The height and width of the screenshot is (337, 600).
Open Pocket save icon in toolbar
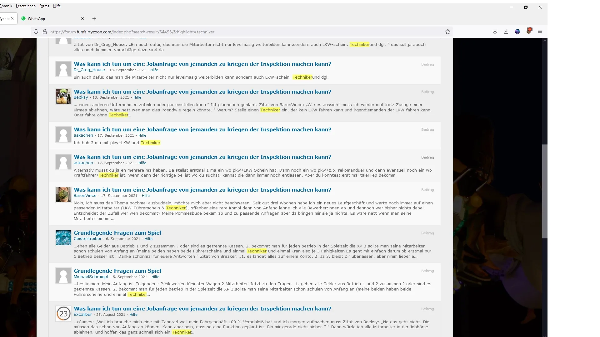pos(495,32)
